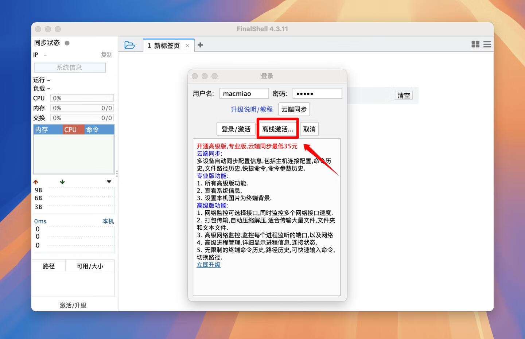This screenshot has width=525, height=339.
Task: Click 取消 to dismiss login dialog
Action: pos(309,129)
